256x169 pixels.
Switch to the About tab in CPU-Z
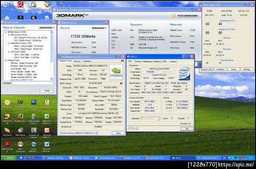coord(173,61)
